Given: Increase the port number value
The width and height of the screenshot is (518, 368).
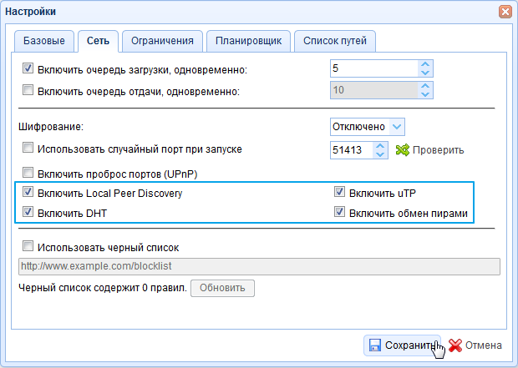Looking at the screenshot, I should coord(381,146).
